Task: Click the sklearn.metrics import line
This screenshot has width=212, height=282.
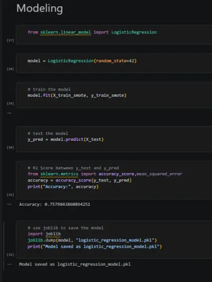Action: click(x=105, y=174)
